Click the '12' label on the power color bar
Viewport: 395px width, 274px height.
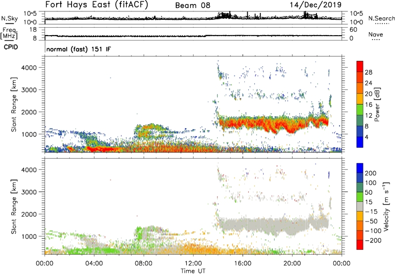pyautogui.click(x=368, y=116)
